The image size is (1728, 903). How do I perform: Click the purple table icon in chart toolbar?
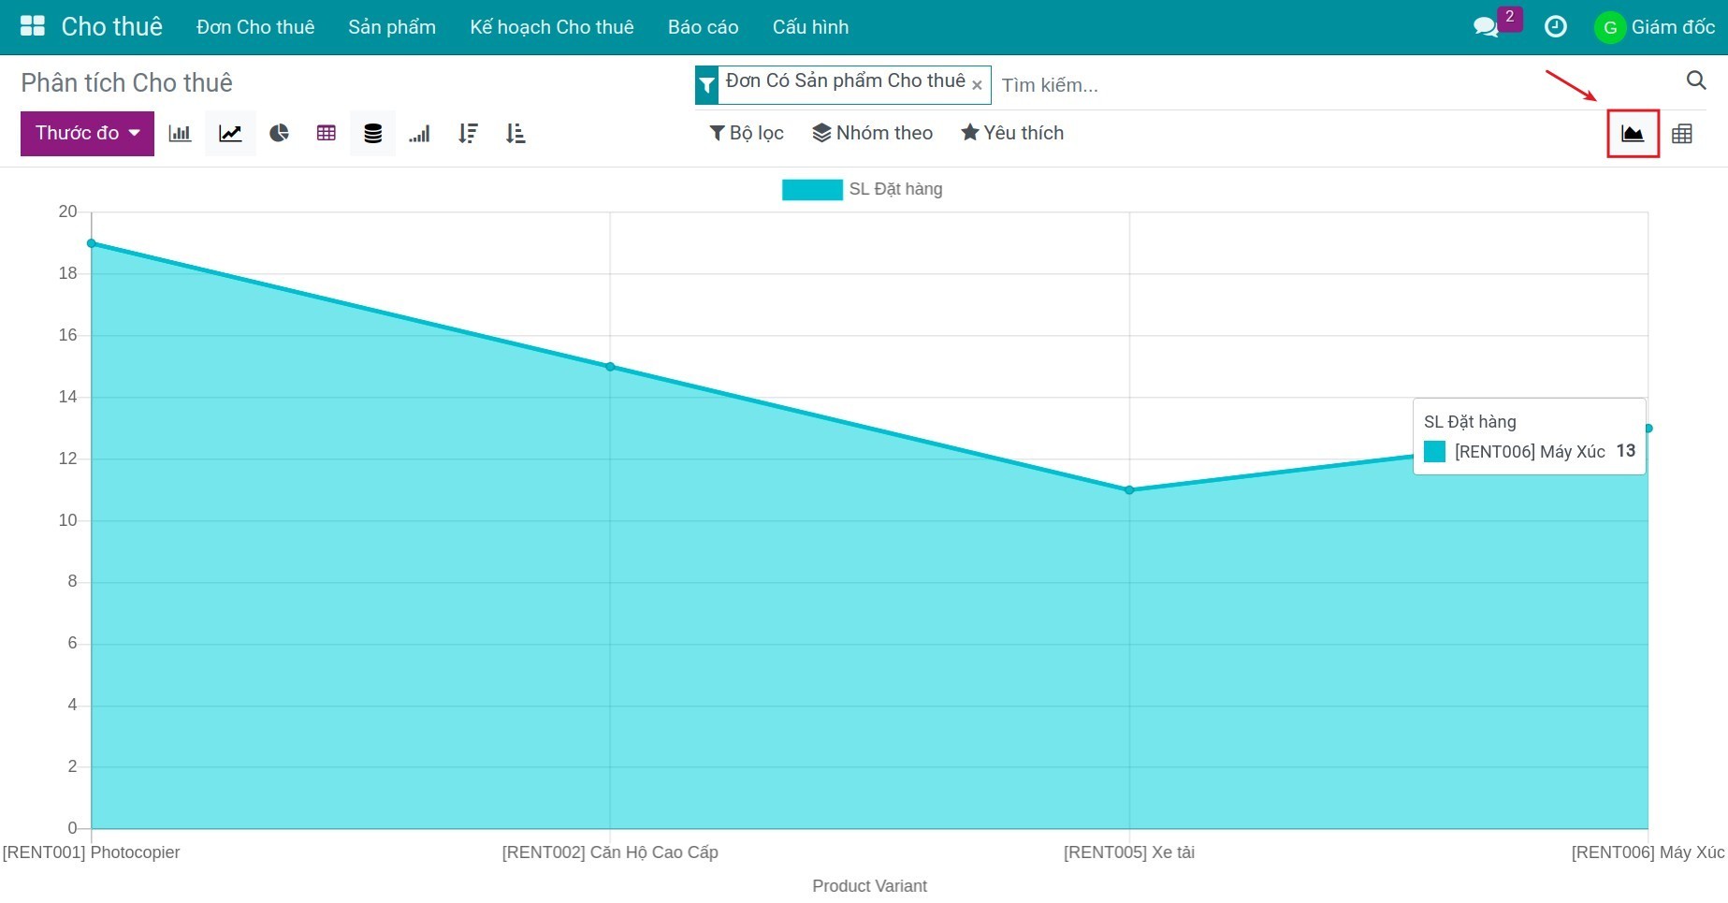(x=326, y=133)
